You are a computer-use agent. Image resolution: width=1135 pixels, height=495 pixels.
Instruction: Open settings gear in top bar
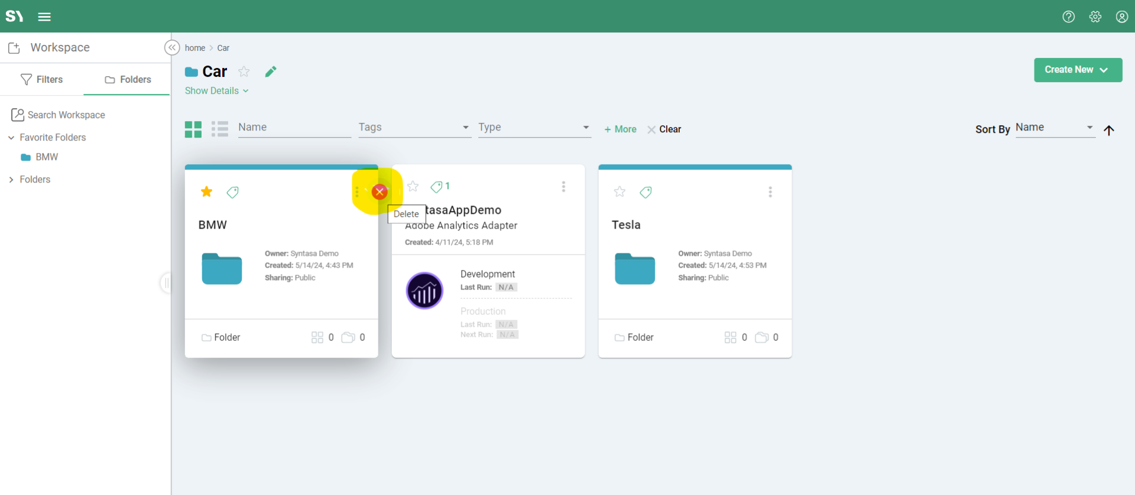coord(1095,17)
